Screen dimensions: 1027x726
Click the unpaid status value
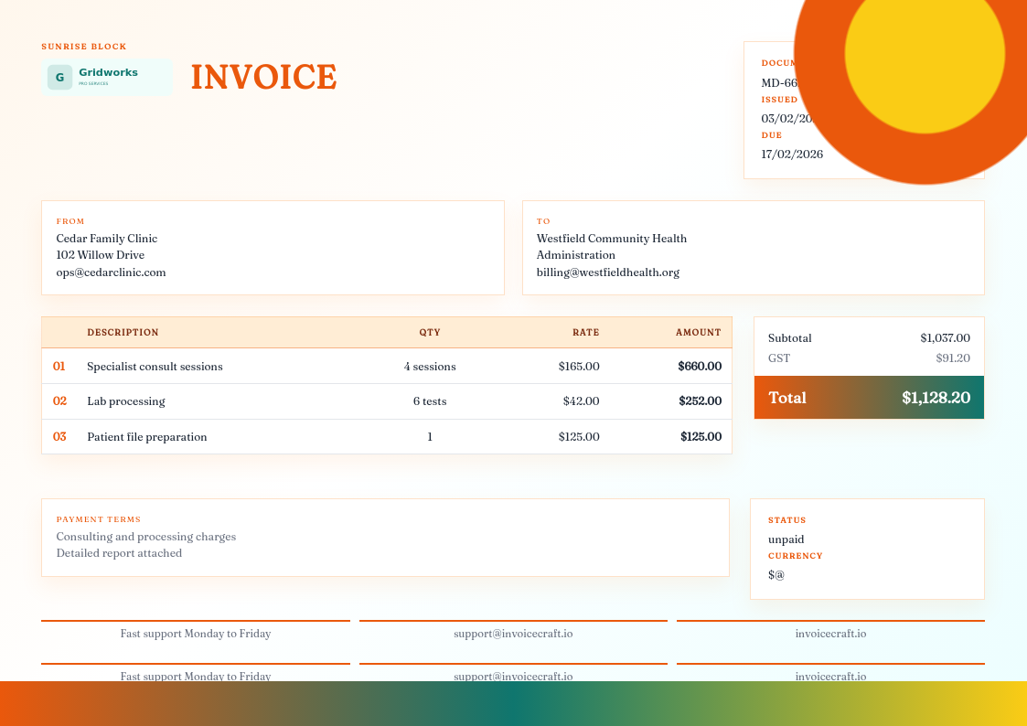[x=786, y=539]
